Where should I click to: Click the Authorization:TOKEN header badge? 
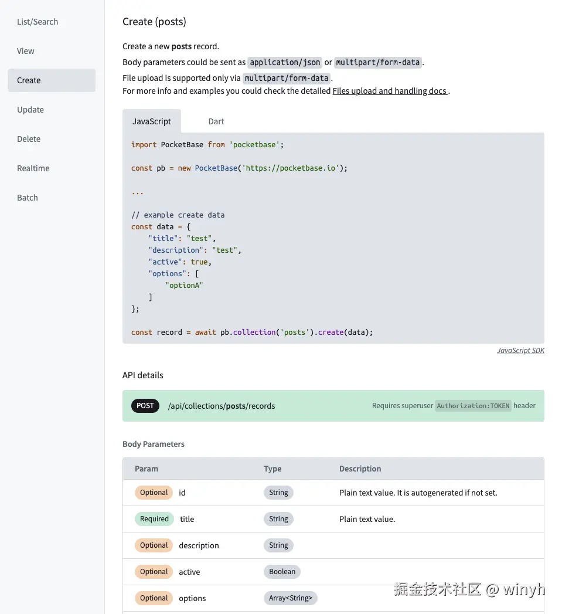[x=473, y=405]
